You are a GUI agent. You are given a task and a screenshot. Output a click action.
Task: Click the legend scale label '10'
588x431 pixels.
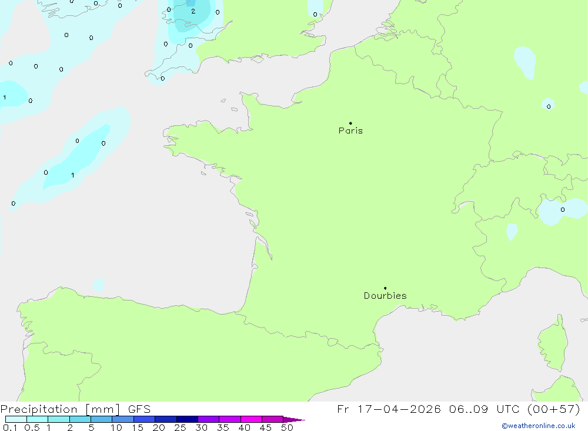coord(116,427)
